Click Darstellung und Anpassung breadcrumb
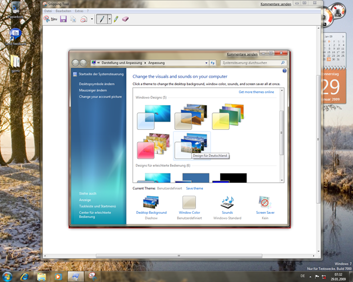 122,63
